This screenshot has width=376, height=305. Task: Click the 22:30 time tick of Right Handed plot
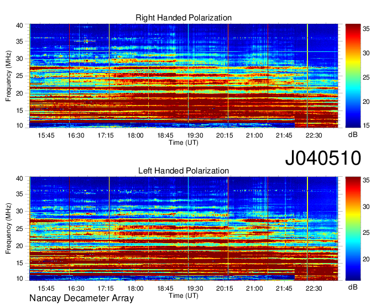pyautogui.click(x=314, y=135)
